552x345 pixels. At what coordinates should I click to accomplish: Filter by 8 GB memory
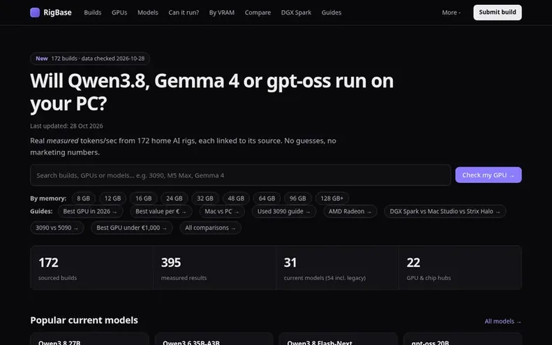click(84, 198)
